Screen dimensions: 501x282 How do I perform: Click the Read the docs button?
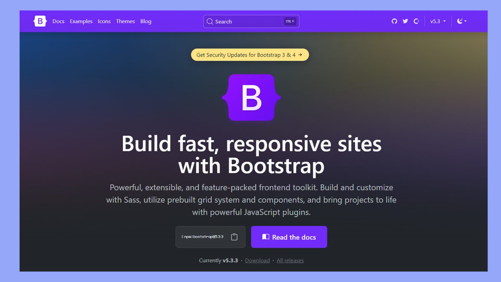289,237
